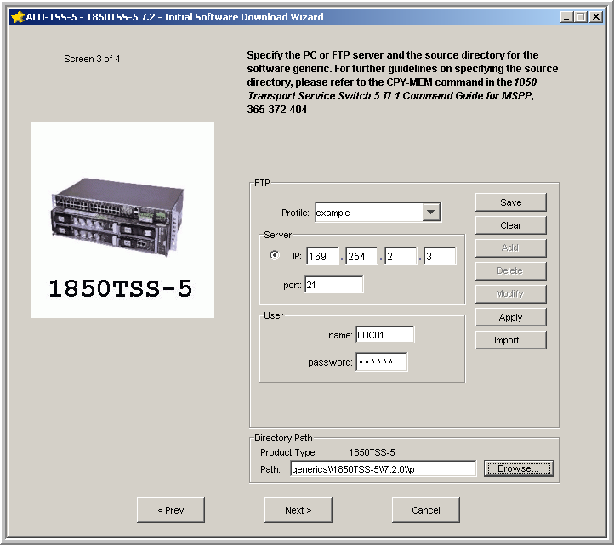Select the IP server radio button
Screen dimensions: 614x545
tap(275, 255)
